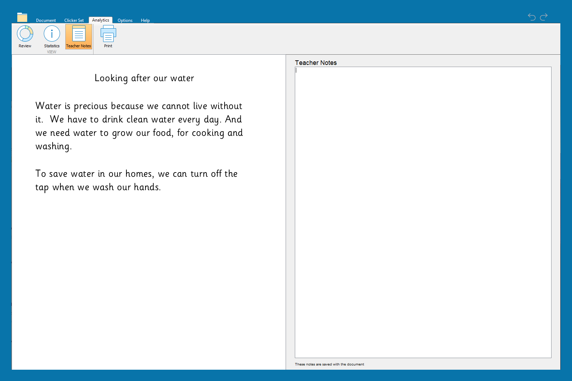Redo the last action
This screenshot has height=381, width=572.
544,17
